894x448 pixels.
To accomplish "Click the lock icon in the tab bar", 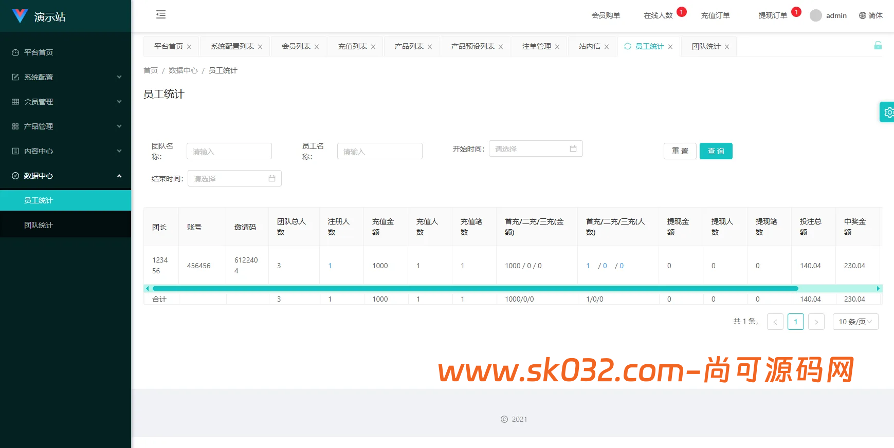I will [878, 46].
